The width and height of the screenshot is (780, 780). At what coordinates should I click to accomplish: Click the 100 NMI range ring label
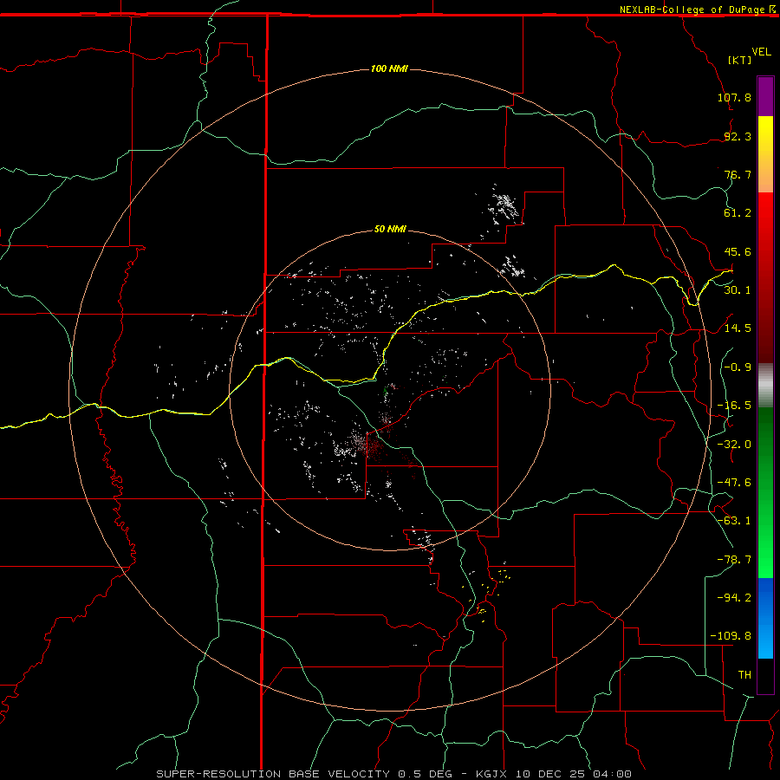click(389, 68)
